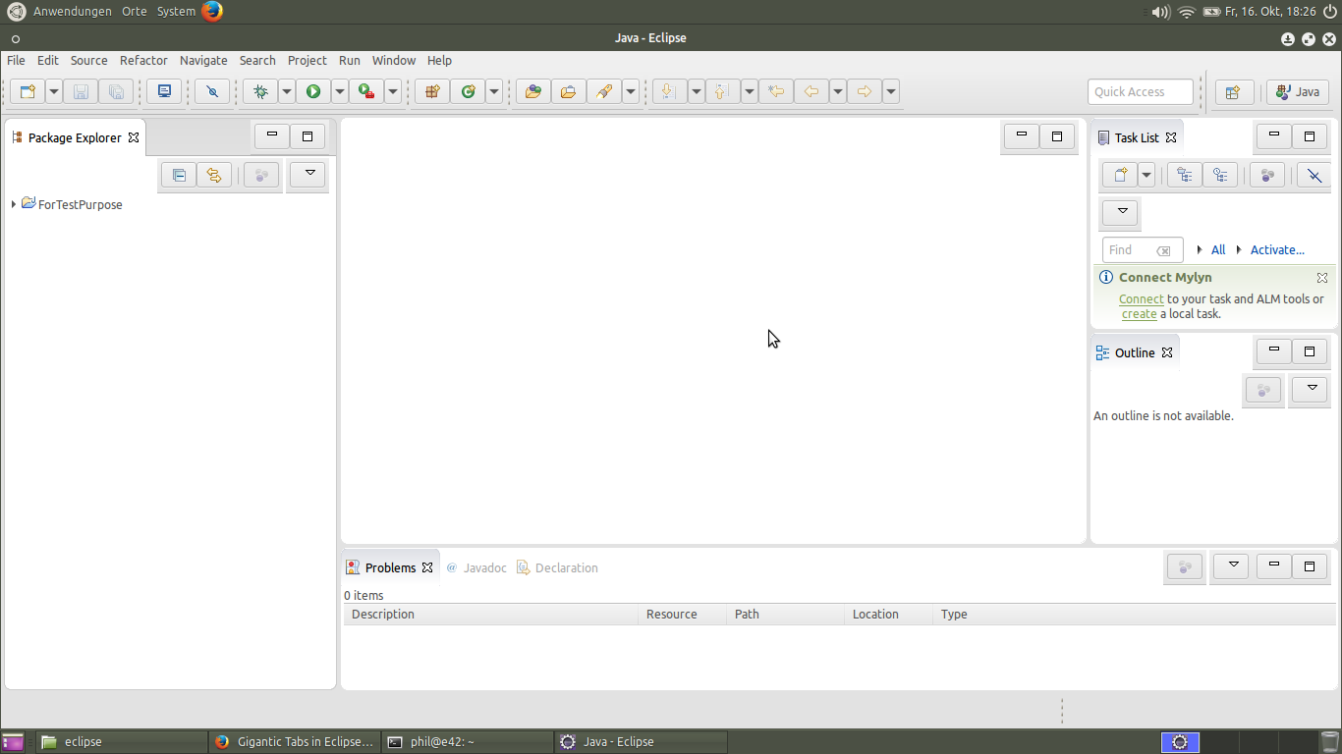Click the Save All toolbar icon

click(x=116, y=91)
